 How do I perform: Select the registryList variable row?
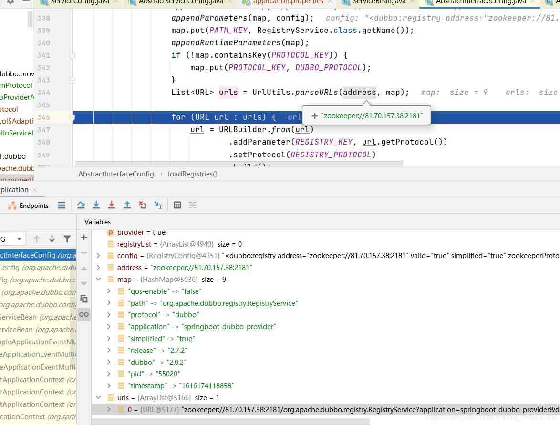click(325, 244)
